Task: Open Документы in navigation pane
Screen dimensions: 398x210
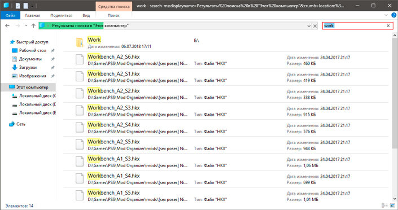Action: click(x=30, y=59)
